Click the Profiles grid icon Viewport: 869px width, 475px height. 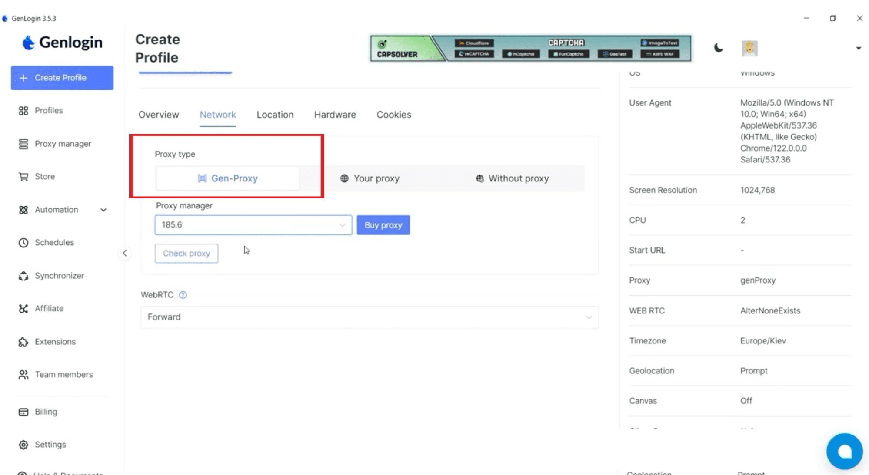tap(23, 111)
